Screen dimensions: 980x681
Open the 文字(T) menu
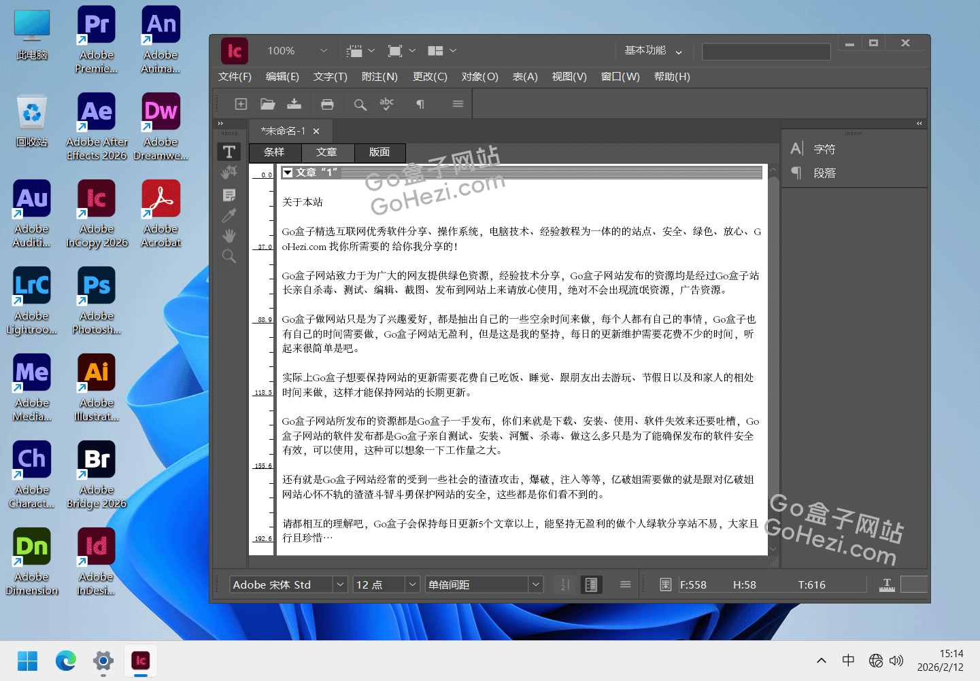(330, 77)
